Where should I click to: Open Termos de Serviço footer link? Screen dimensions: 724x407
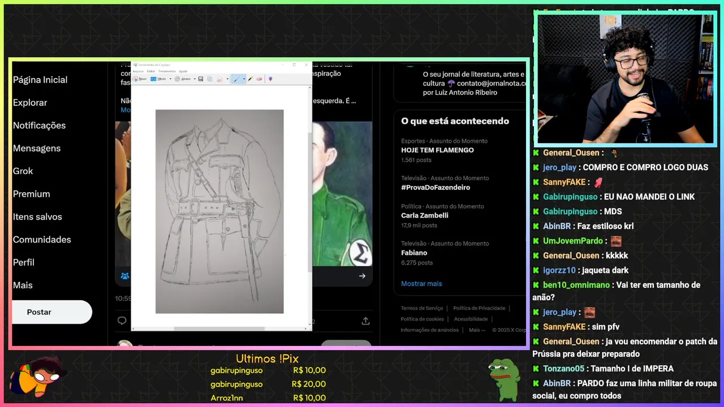[x=422, y=308]
